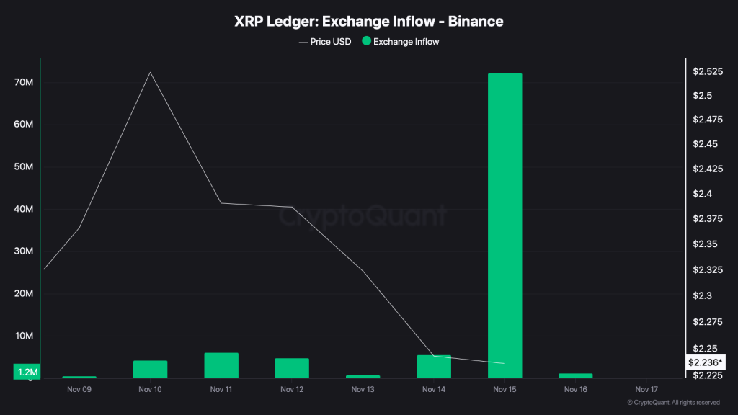Click the tall Nov 15 inflow bar

(504, 223)
